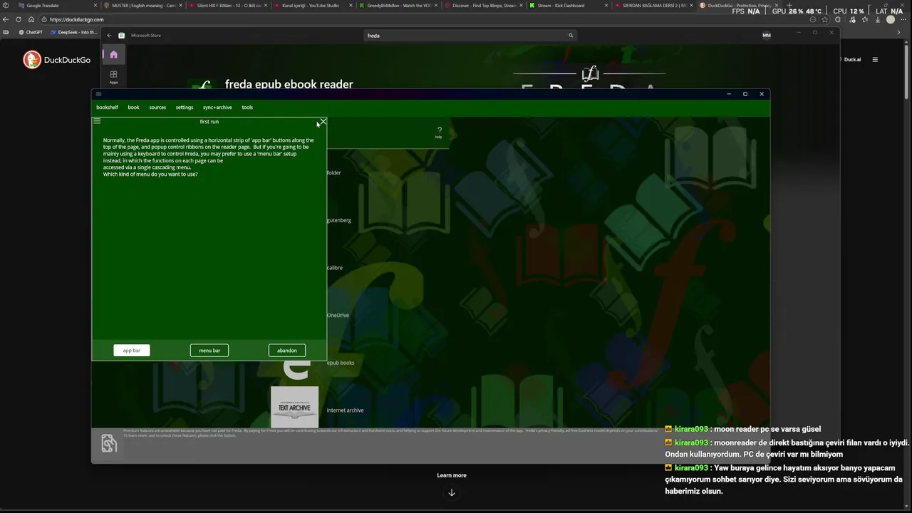The height and width of the screenshot is (513, 912).
Task: Open the ChatGPT bookmark
Action: [30, 32]
